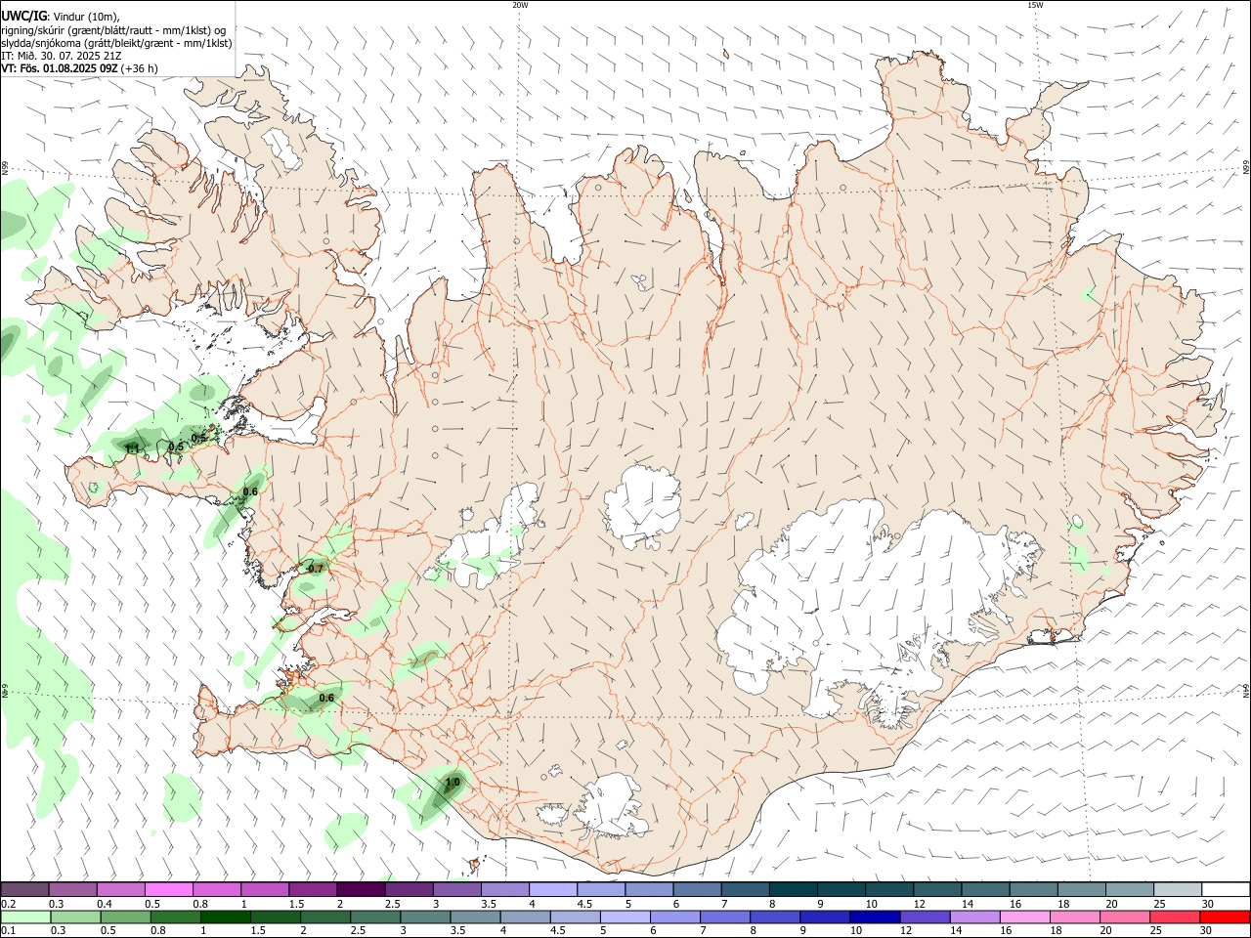1251x938 pixels.
Task: Select the initial time 'IT: Mið. 30. 07. 2025 21Z'
Action: 61,56
